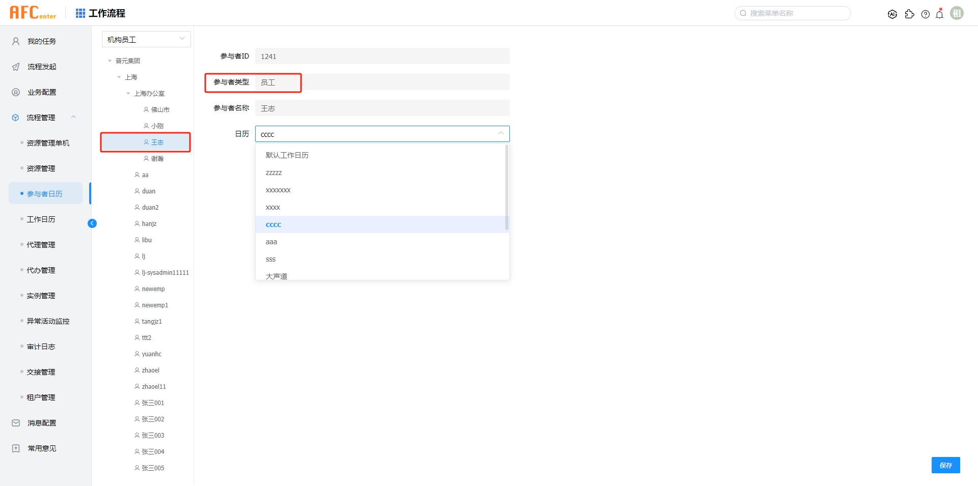Viewport: 978px width, 486px height.
Task: Open help via question mark icon
Action: (x=926, y=14)
